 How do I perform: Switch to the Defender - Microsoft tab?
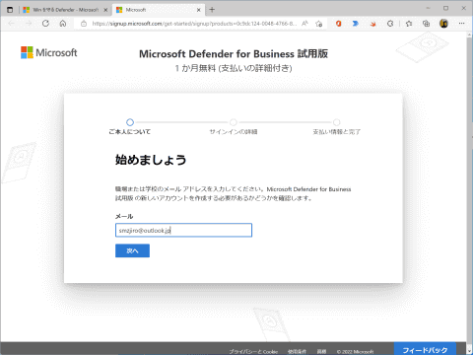(65, 10)
